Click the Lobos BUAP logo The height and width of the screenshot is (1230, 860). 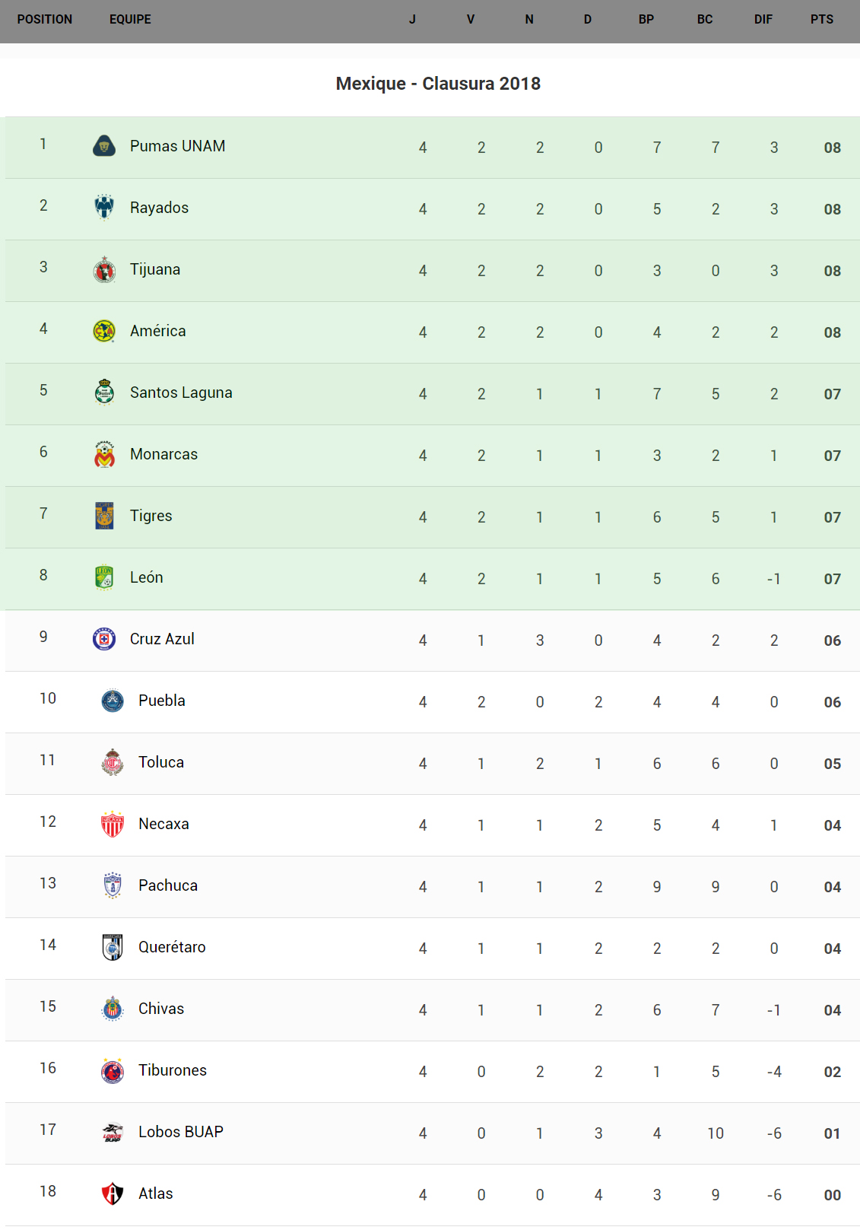tap(113, 1132)
